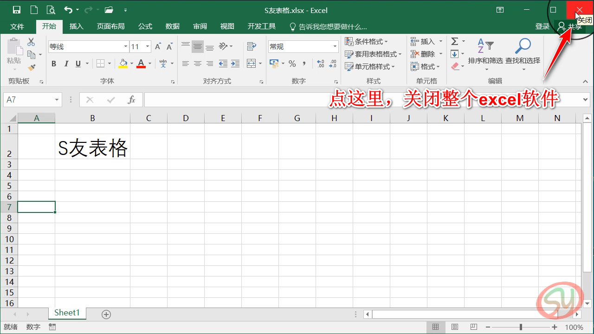This screenshot has width=594, height=334.
Task: Expand the formula bar with the chevron
Action: coord(586,100)
